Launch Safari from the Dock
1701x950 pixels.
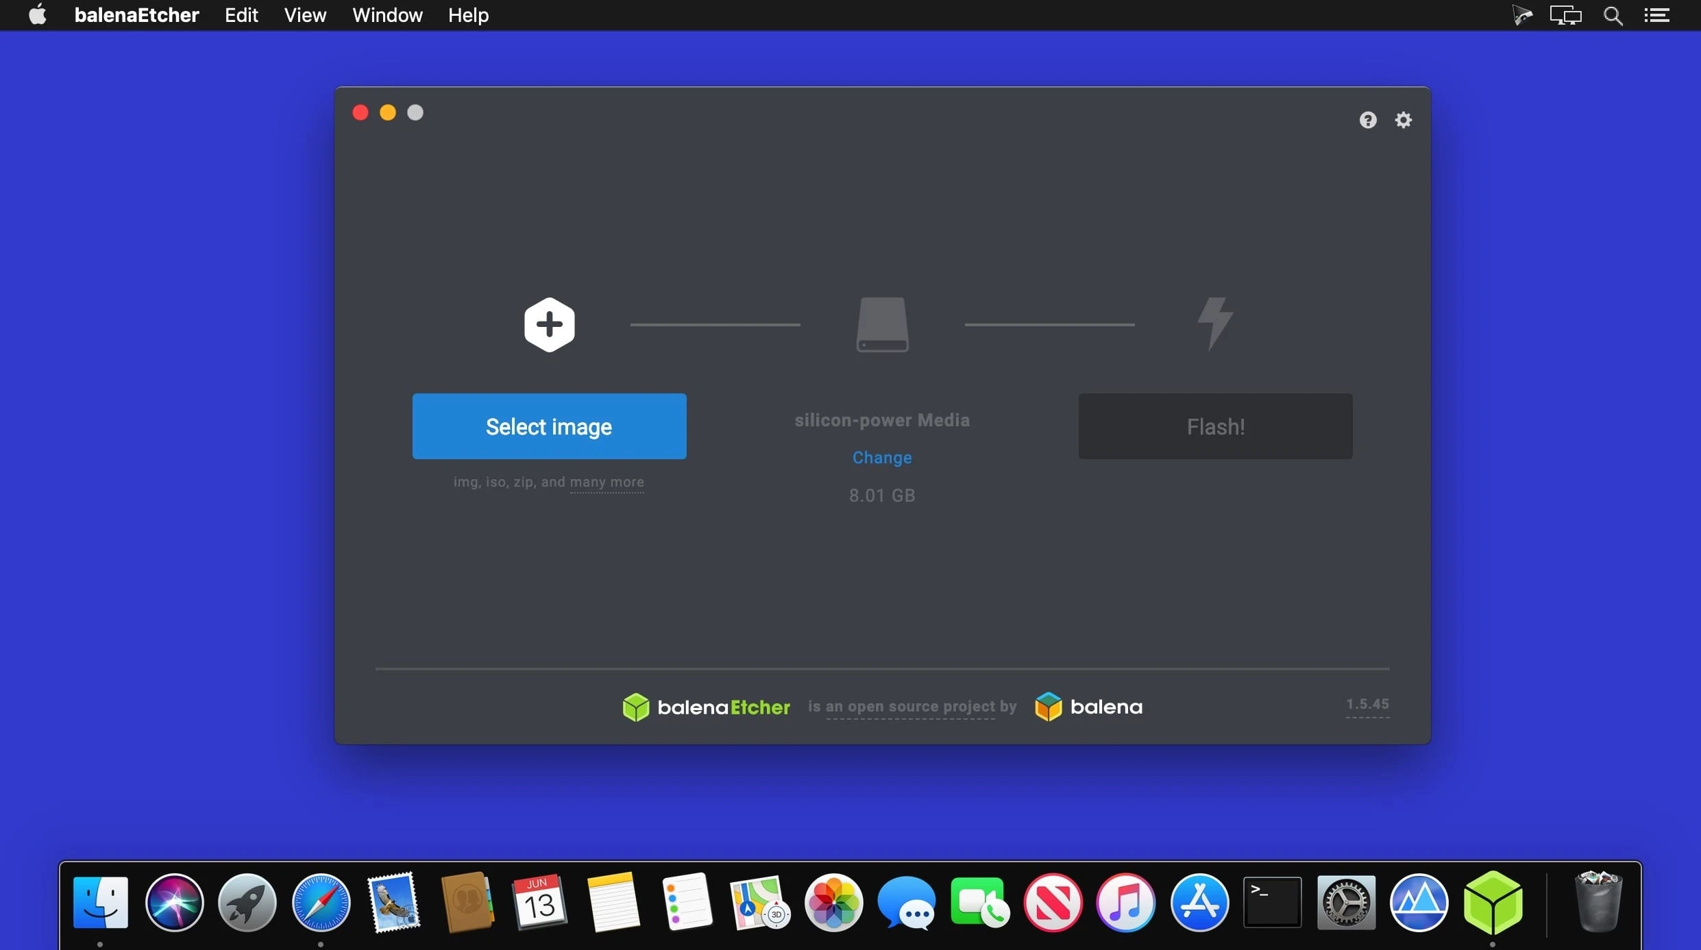pos(320,903)
